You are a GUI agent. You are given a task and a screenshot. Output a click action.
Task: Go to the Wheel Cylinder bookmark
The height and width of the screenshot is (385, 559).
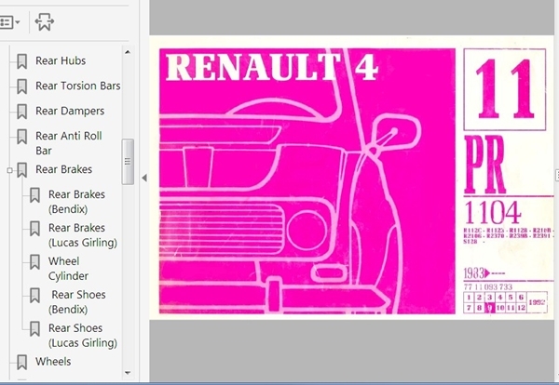coord(68,268)
